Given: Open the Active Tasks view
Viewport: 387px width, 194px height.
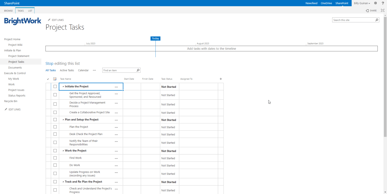Looking at the screenshot, I should [x=67, y=70].
